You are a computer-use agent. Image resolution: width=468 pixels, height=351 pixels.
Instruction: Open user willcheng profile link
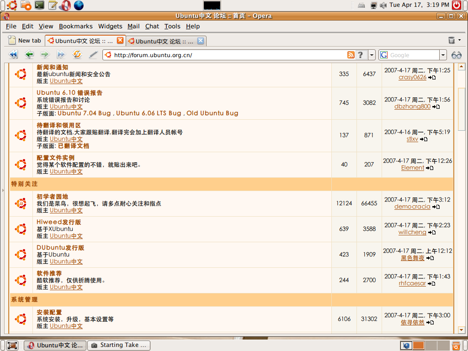[412, 232]
